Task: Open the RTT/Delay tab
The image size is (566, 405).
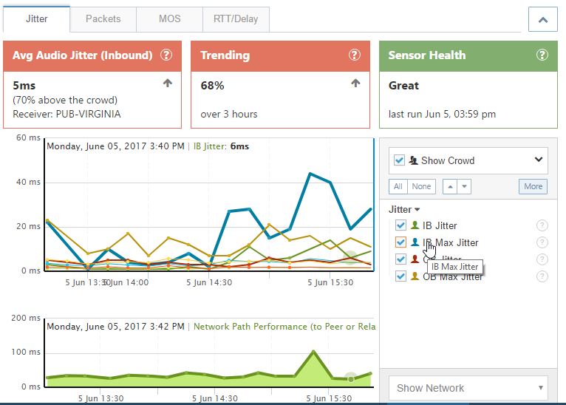Action: [x=236, y=19]
